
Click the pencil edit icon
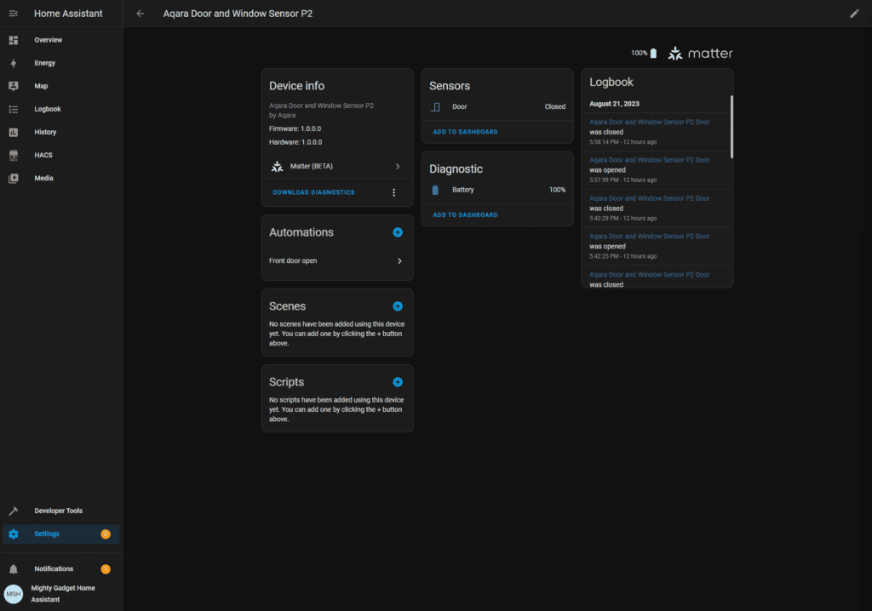click(854, 14)
